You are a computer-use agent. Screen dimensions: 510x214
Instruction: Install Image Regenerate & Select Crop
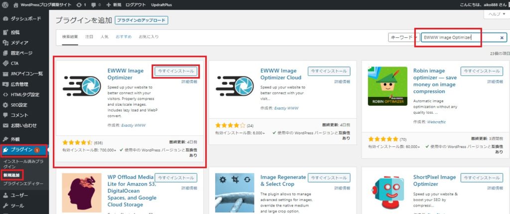coord(329,178)
